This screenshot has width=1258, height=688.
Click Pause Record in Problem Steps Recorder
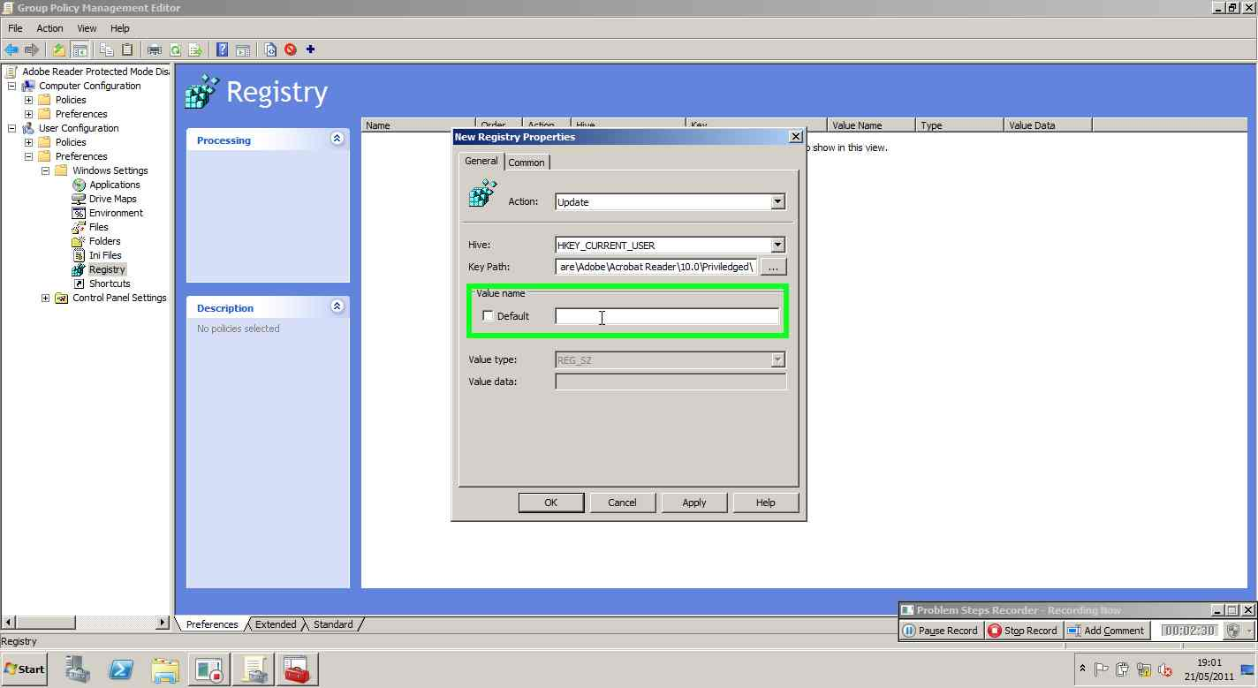click(940, 631)
